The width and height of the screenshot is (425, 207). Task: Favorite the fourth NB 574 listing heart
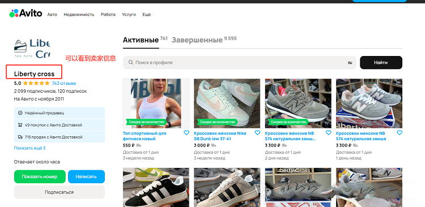(399, 133)
